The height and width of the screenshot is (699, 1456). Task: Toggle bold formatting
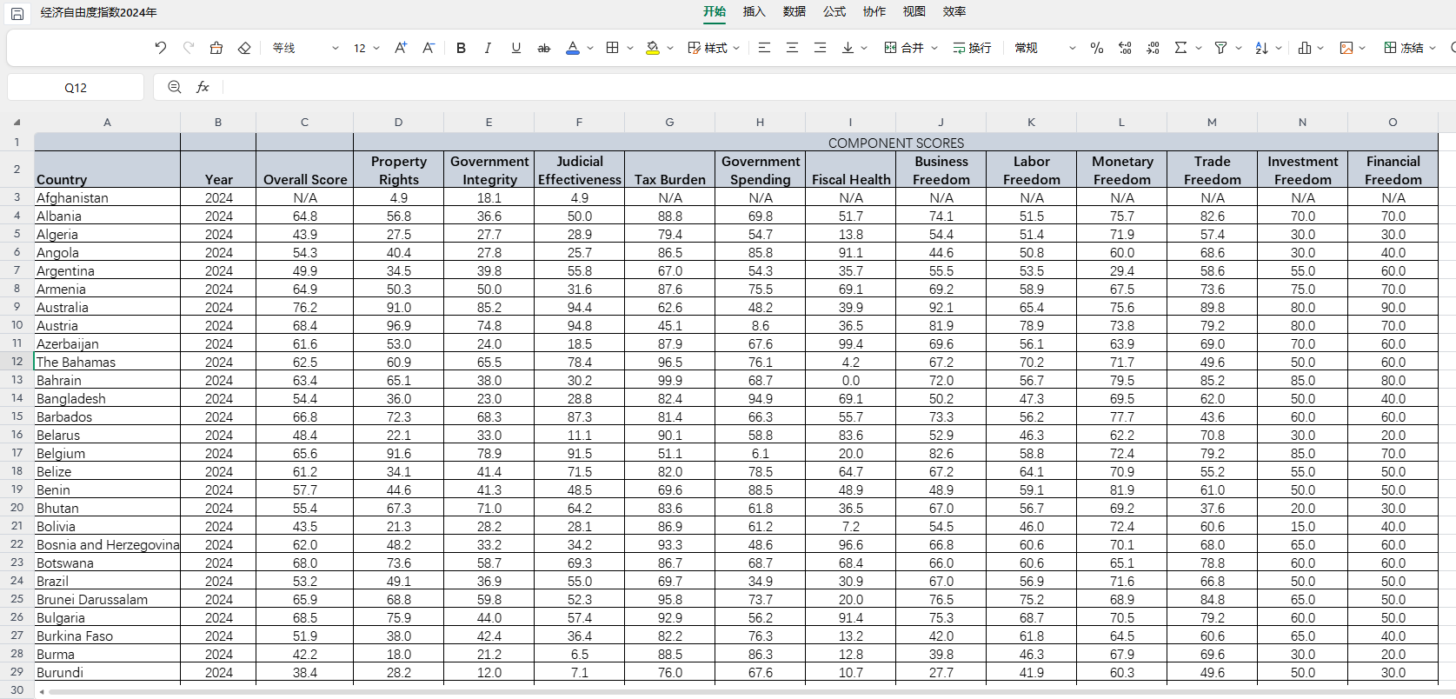click(x=462, y=48)
